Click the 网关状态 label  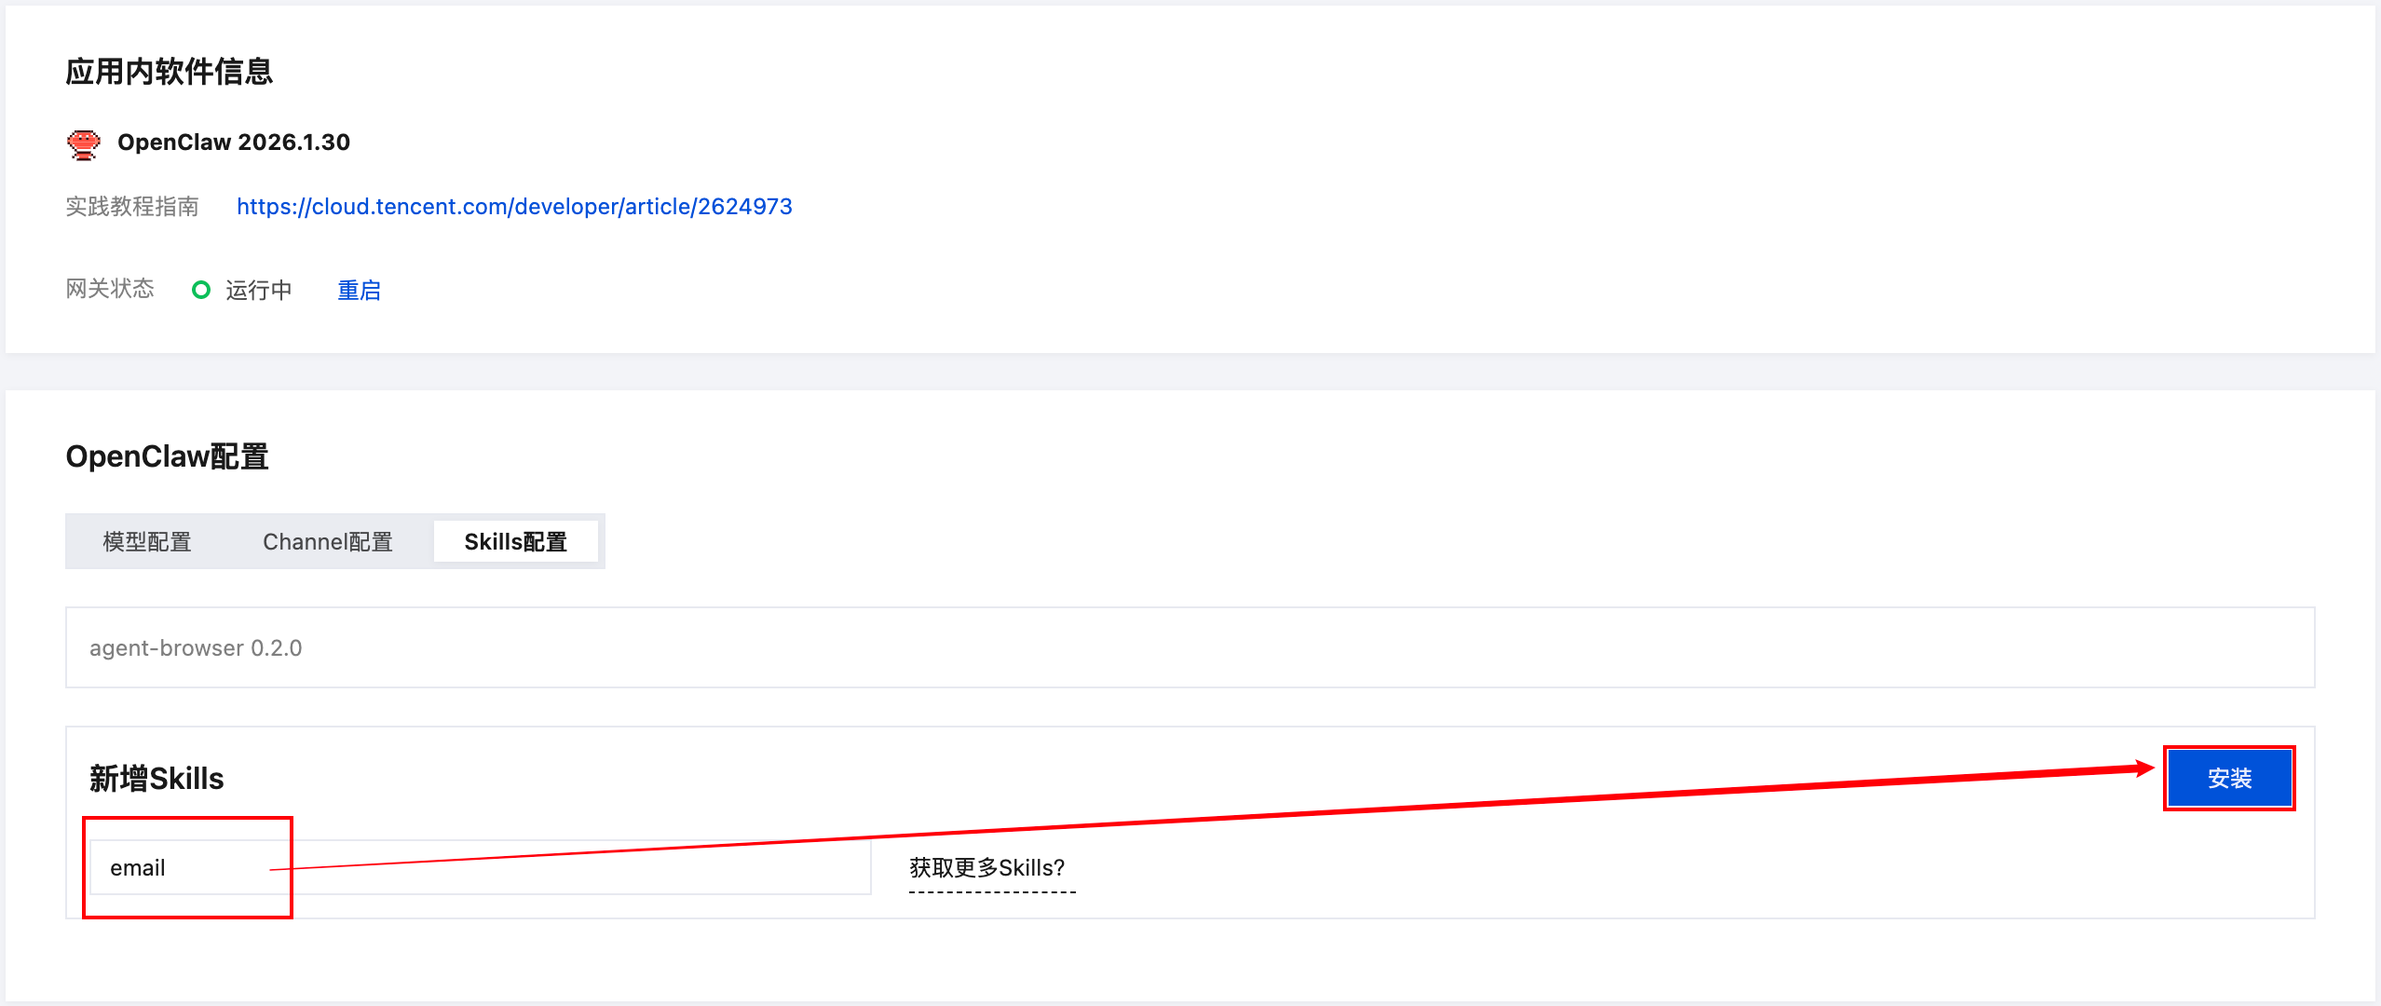pos(110,289)
